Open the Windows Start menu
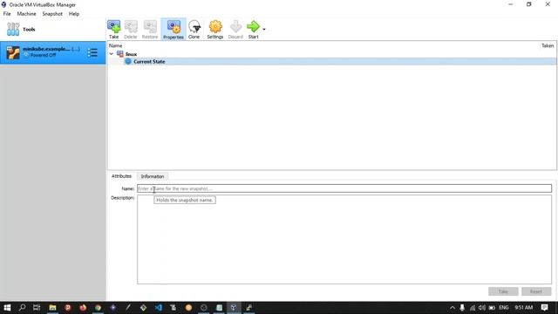The width and height of the screenshot is (558, 314). pyautogui.click(x=7, y=308)
